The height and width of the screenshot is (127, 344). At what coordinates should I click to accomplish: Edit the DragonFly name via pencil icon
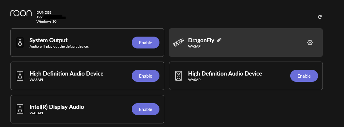pos(219,40)
